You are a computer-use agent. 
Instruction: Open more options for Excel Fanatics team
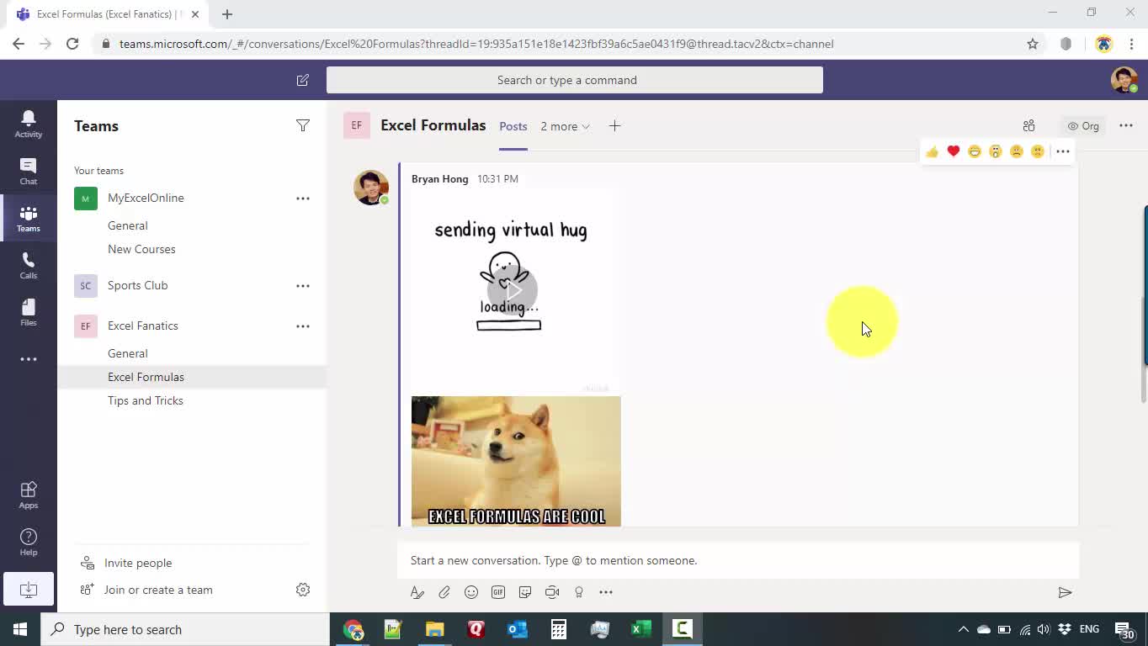pos(302,326)
